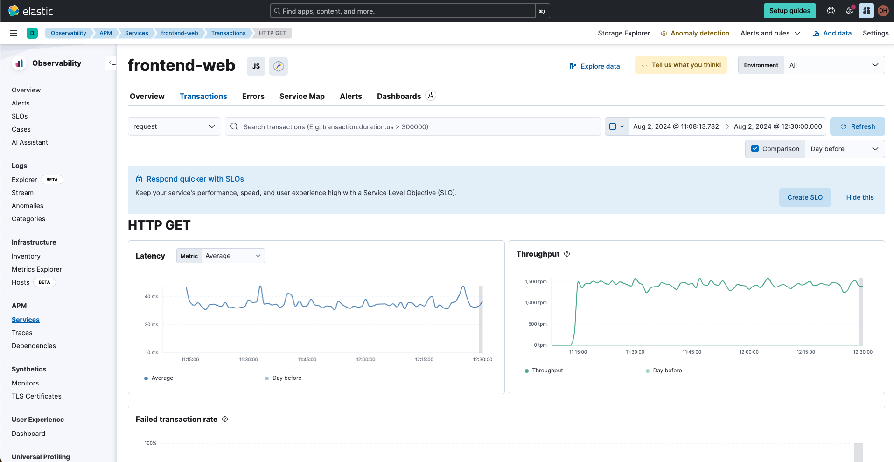Open the newsfeed notifications icon
This screenshot has height=462, width=894.
(x=850, y=11)
